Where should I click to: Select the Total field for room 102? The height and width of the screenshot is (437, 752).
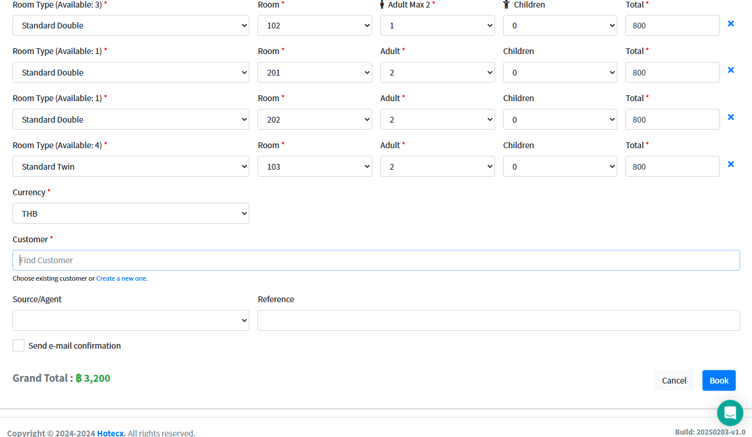[672, 26]
